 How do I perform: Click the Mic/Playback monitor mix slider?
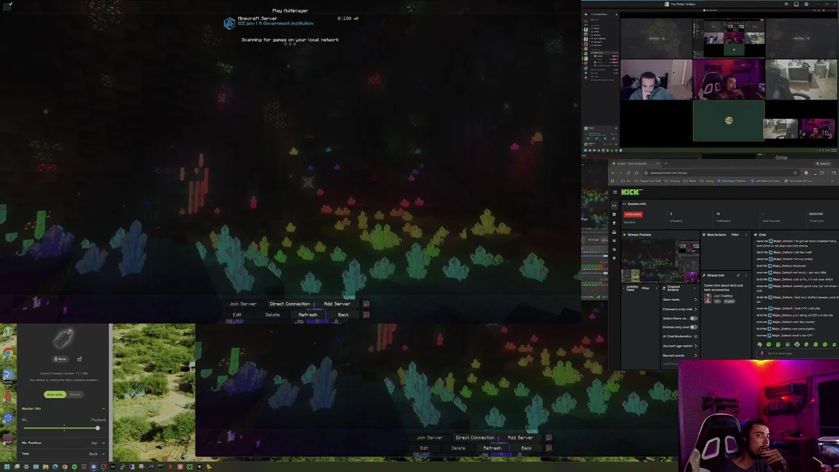[x=64, y=428]
